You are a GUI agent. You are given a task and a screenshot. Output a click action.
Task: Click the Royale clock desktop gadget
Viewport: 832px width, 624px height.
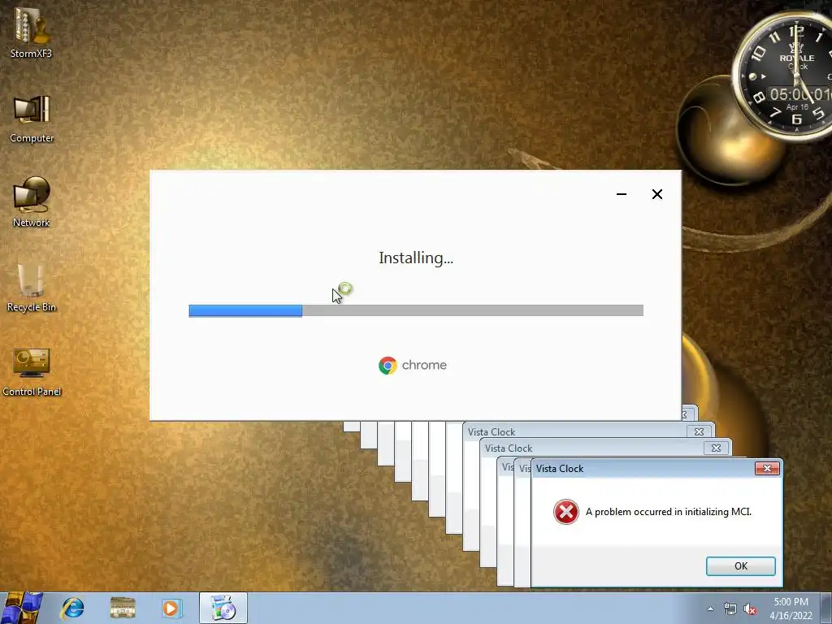[x=784, y=77]
